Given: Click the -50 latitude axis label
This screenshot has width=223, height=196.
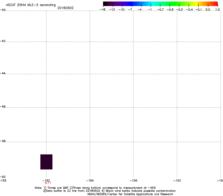Looking at the screenshot, I should point(3,177).
